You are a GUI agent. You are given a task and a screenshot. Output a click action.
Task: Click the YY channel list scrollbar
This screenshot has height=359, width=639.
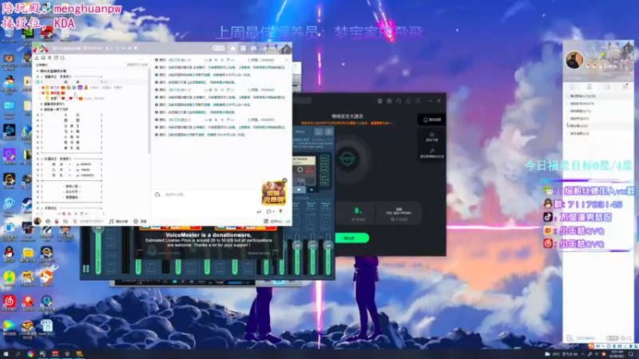coord(149,112)
